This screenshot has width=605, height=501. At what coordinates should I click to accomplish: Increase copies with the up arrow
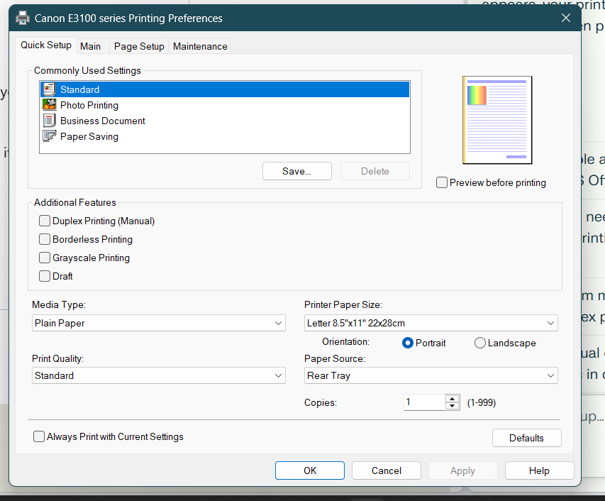click(452, 399)
